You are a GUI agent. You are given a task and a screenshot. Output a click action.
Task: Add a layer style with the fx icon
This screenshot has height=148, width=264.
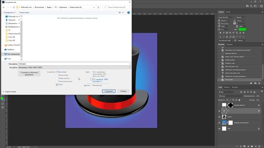(x=241, y=146)
